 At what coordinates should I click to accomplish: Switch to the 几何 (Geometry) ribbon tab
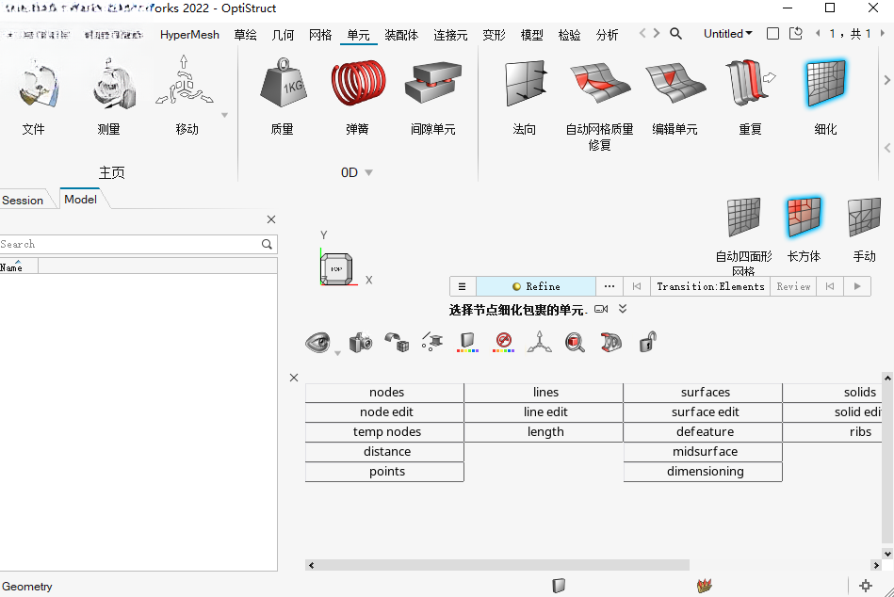(283, 35)
